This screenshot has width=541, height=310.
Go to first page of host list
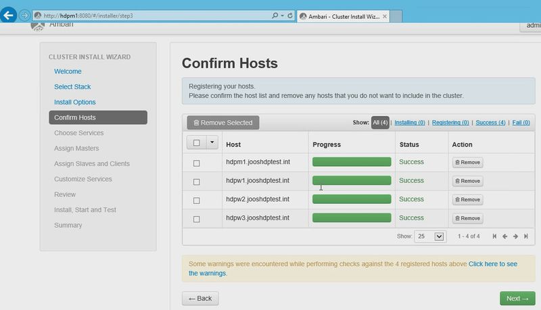(x=494, y=236)
